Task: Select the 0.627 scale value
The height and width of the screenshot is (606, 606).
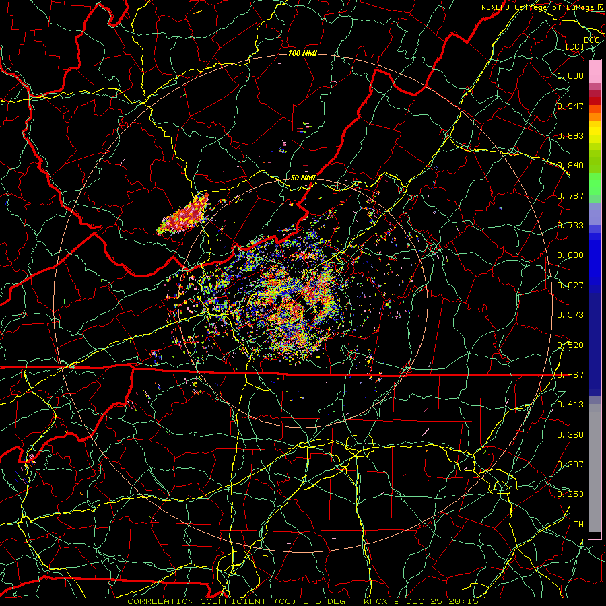Action: (570, 285)
